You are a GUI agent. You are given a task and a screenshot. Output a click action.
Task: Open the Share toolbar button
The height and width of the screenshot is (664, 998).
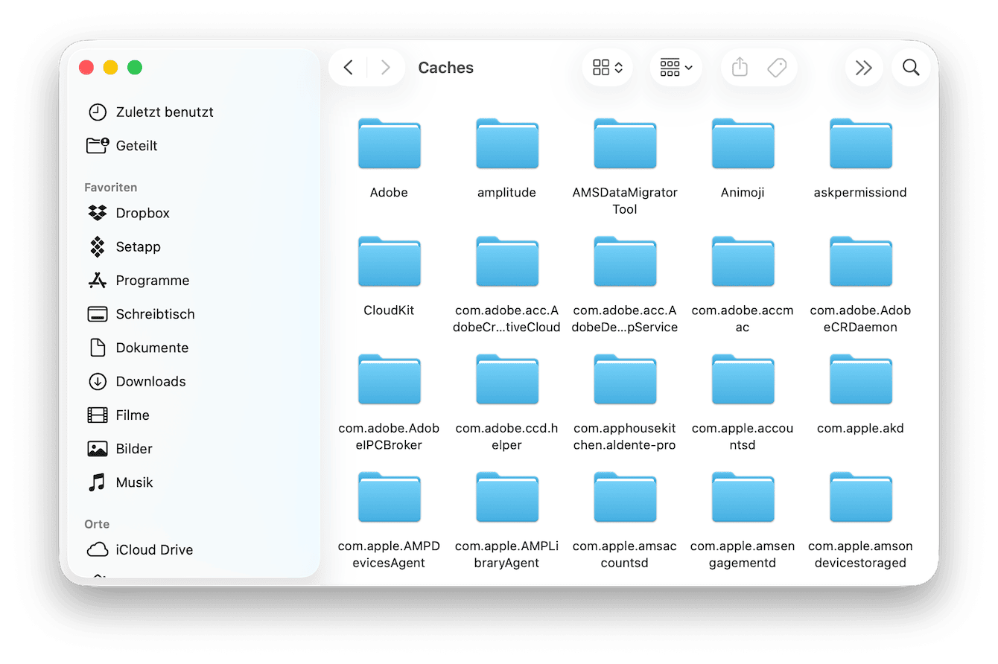(740, 68)
